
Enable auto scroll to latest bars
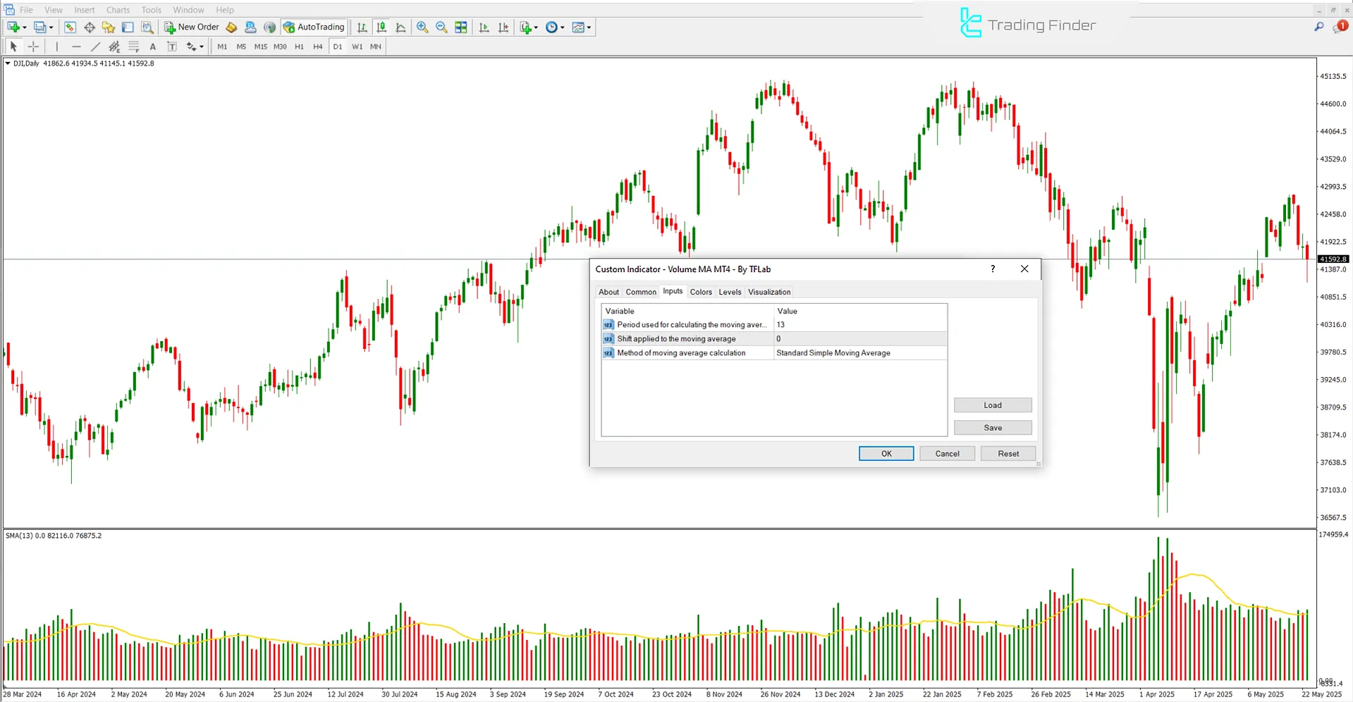pyautogui.click(x=484, y=27)
